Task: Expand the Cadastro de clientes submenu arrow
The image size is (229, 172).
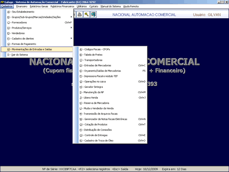Action: click(x=71, y=38)
